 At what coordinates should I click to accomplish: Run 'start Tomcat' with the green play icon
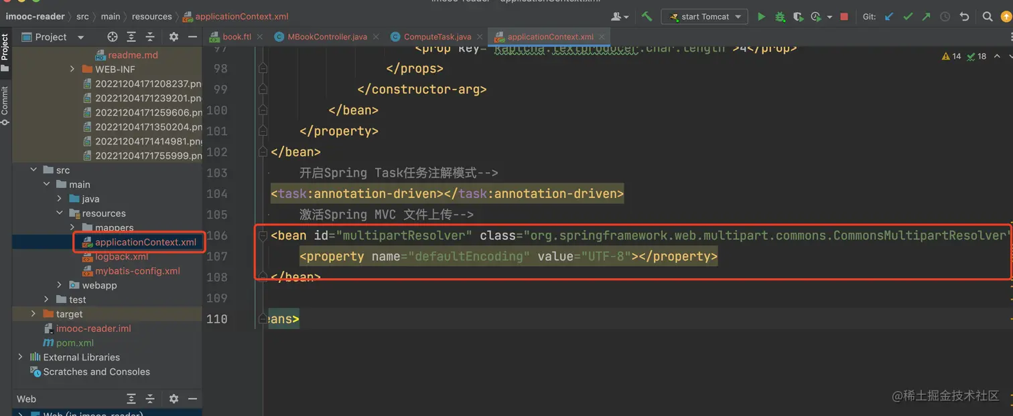(x=761, y=17)
